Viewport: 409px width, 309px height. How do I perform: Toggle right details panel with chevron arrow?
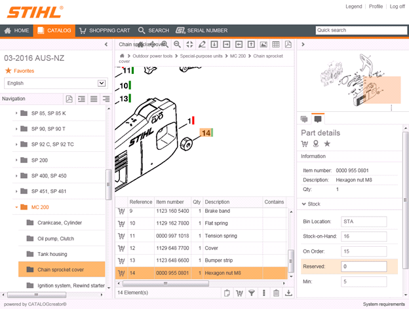tap(303, 45)
